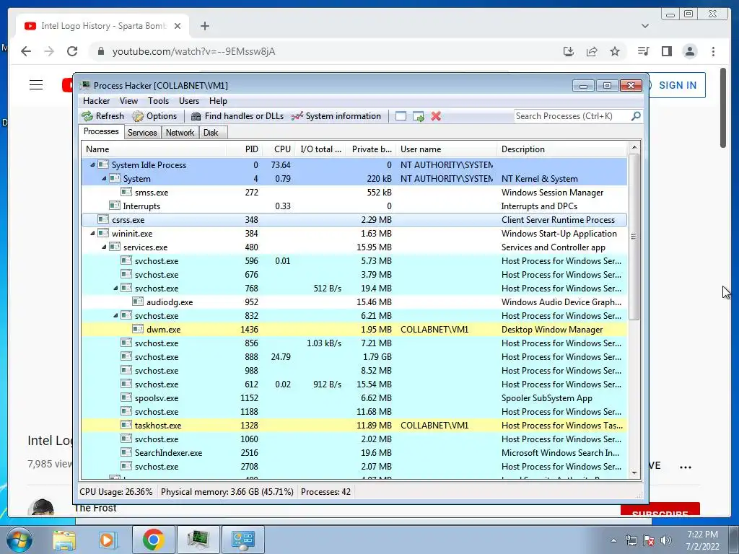Open the Users menu
This screenshot has width=739, height=554.
point(189,101)
